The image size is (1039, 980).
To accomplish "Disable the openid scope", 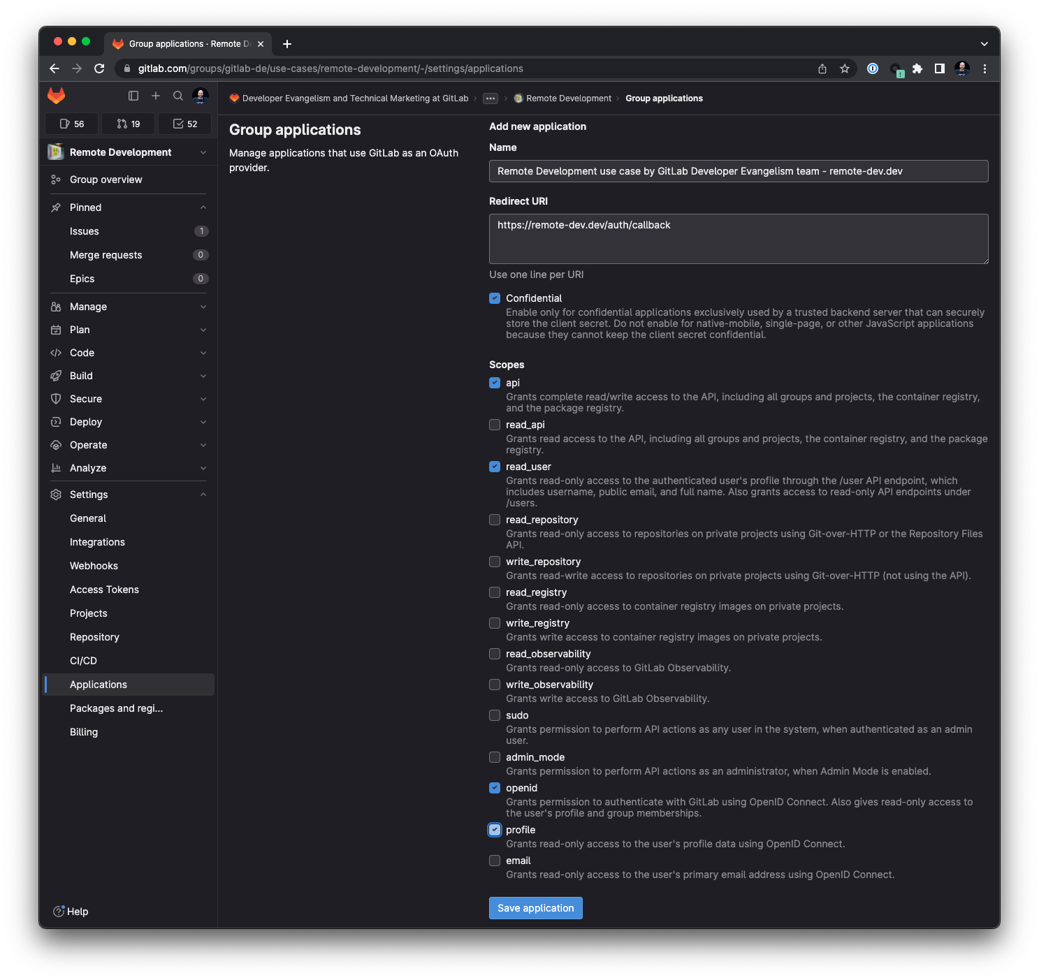I will coord(495,787).
